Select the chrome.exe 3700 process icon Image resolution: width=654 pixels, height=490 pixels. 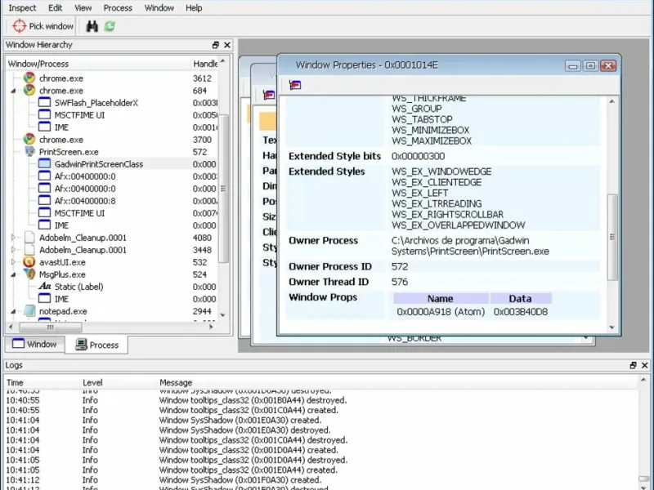point(29,139)
